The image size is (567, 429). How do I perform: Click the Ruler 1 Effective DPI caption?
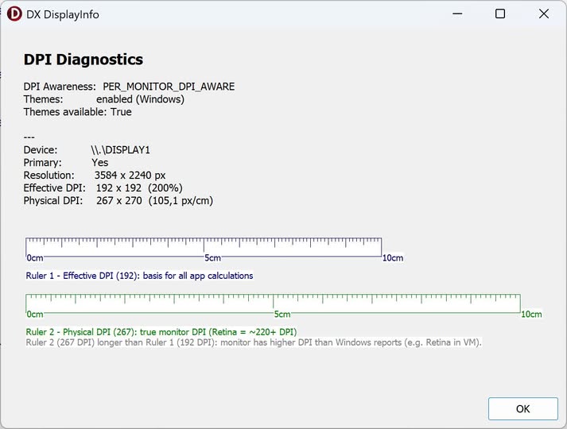coord(139,276)
